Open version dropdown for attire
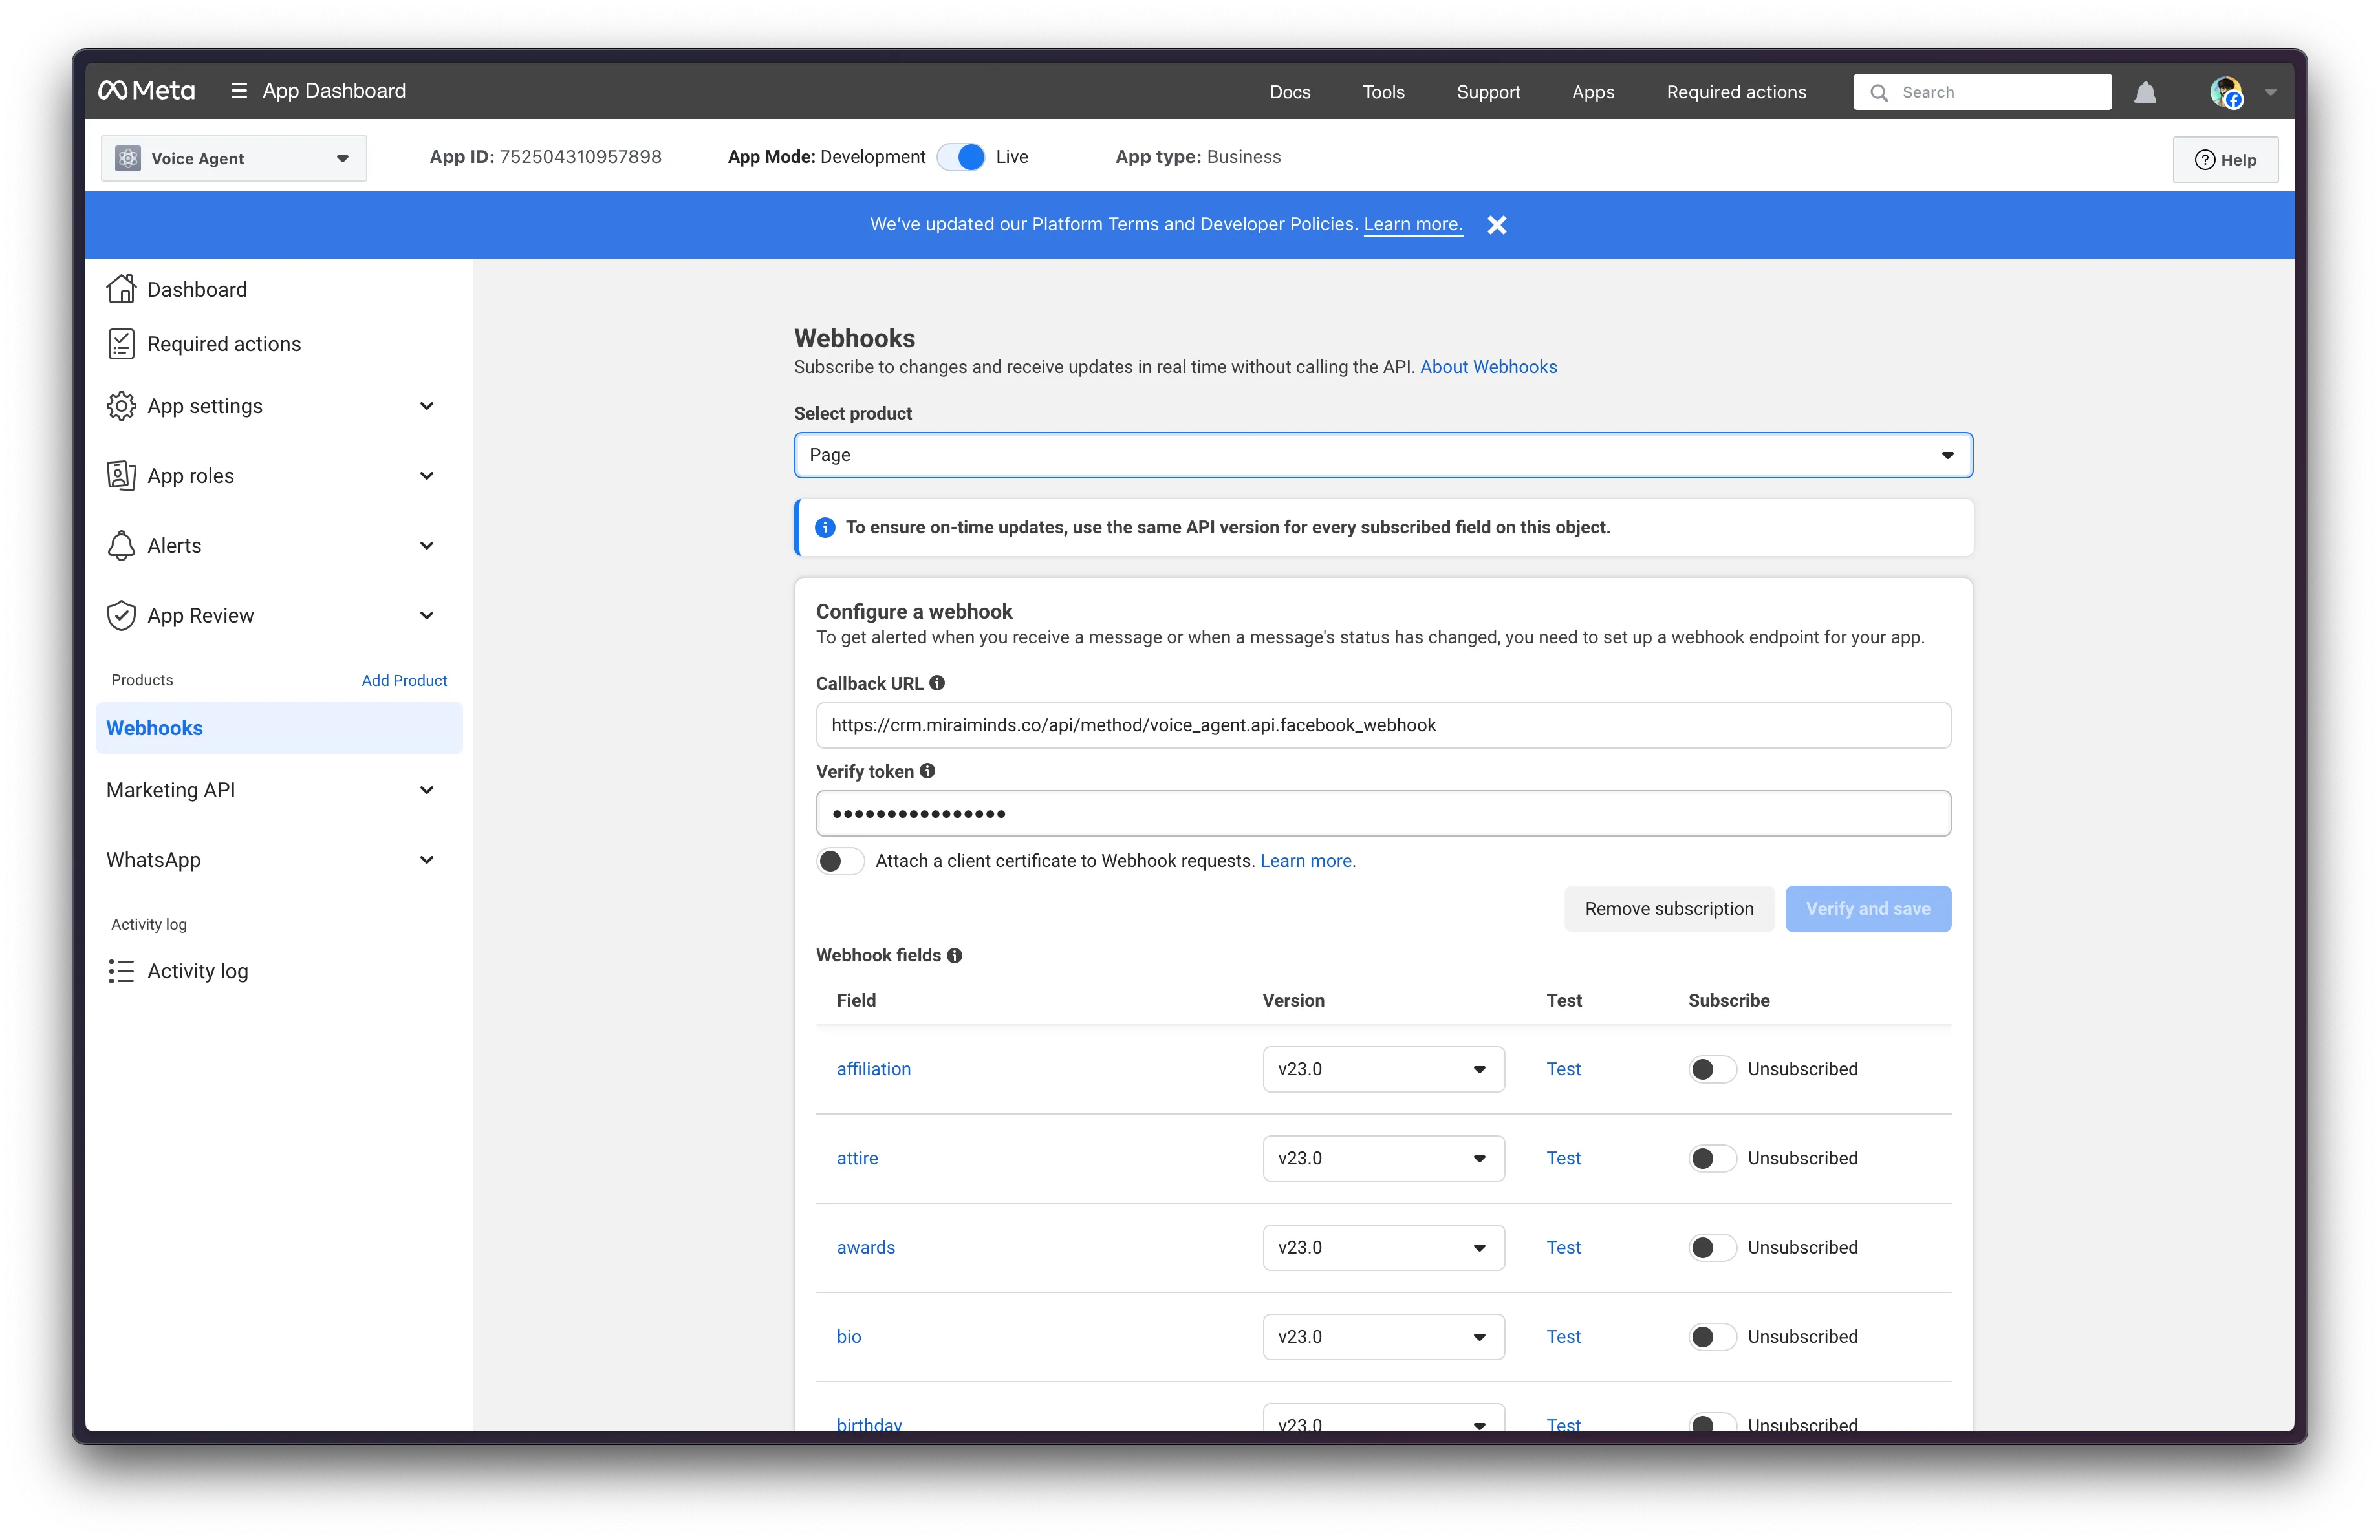The height and width of the screenshot is (1540, 2380). [1383, 1159]
